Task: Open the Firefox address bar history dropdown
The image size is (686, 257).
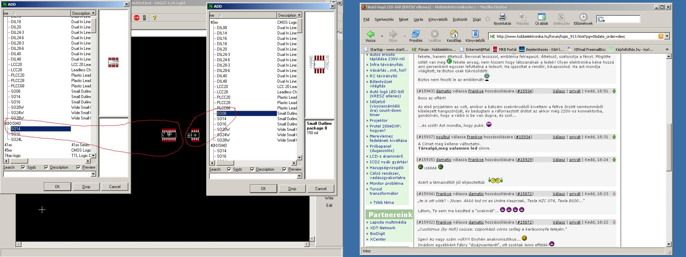Action: click(x=667, y=36)
